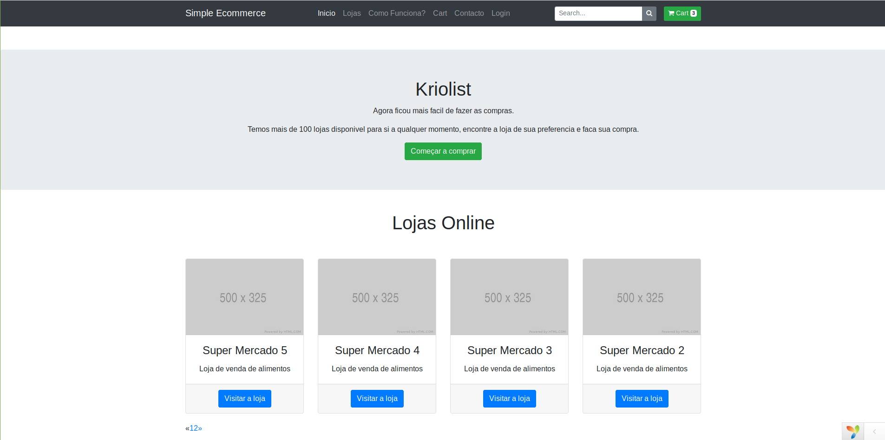Click the Super Mercado 3 placeholder image

tap(510, 297)
